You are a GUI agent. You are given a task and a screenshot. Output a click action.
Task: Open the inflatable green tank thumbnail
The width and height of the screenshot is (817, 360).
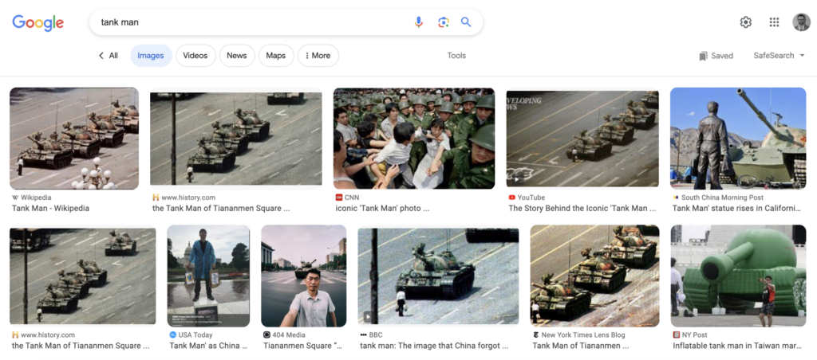coord(738,276)
